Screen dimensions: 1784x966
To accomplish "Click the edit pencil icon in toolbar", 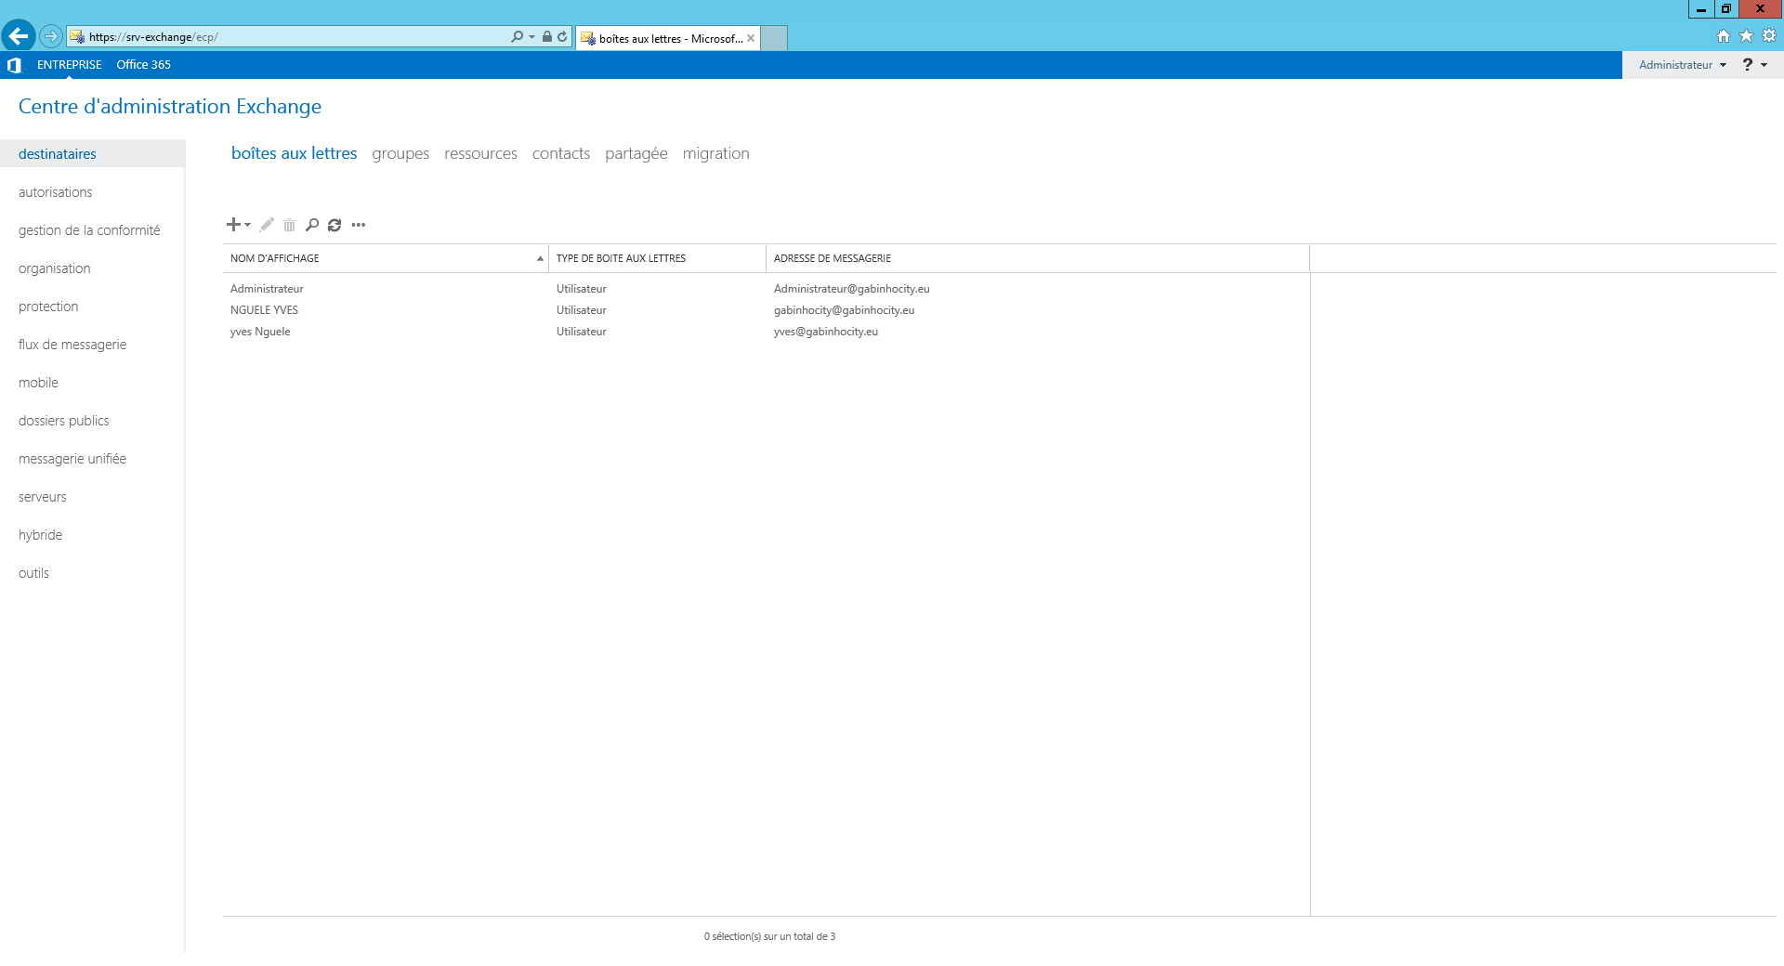I will click(x=267, y=225).
